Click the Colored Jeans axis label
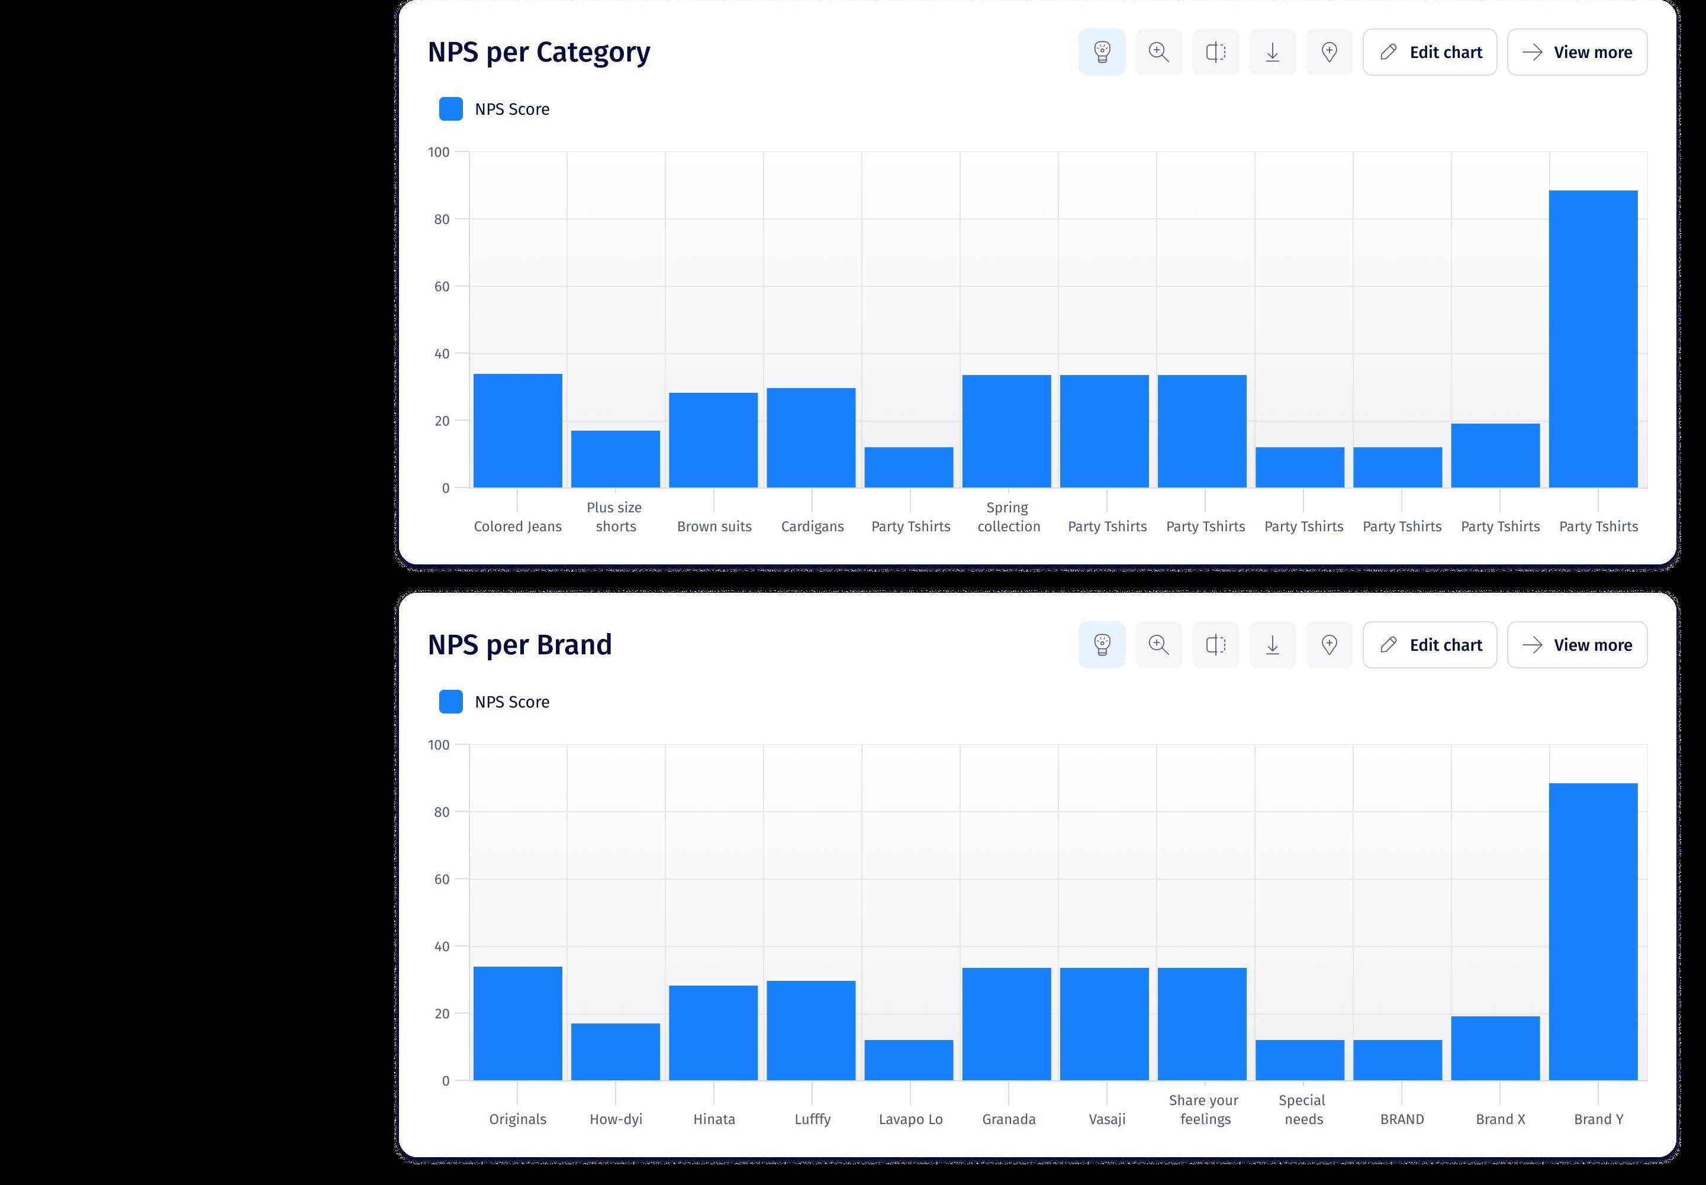The height and width of the screenshot is (1185, 1706). pos(518,527)
